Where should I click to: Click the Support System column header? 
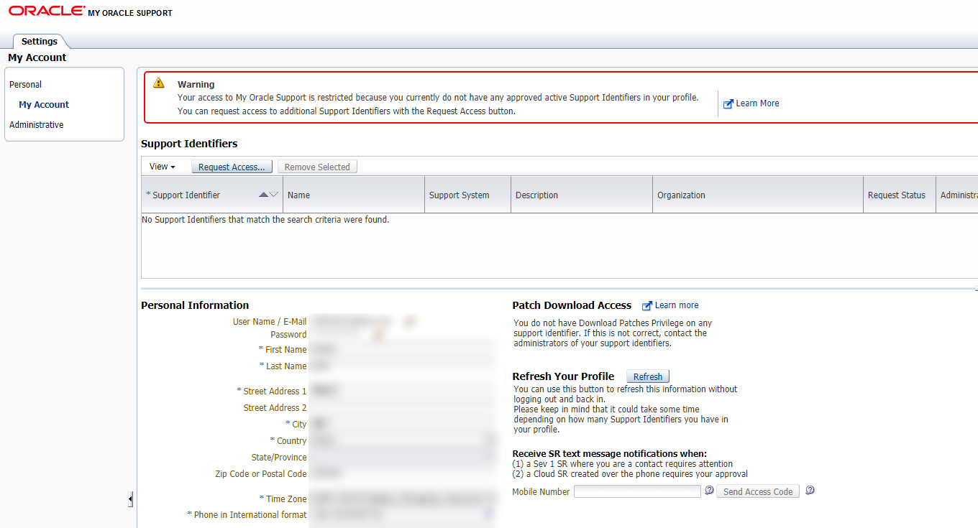(468, 195)
